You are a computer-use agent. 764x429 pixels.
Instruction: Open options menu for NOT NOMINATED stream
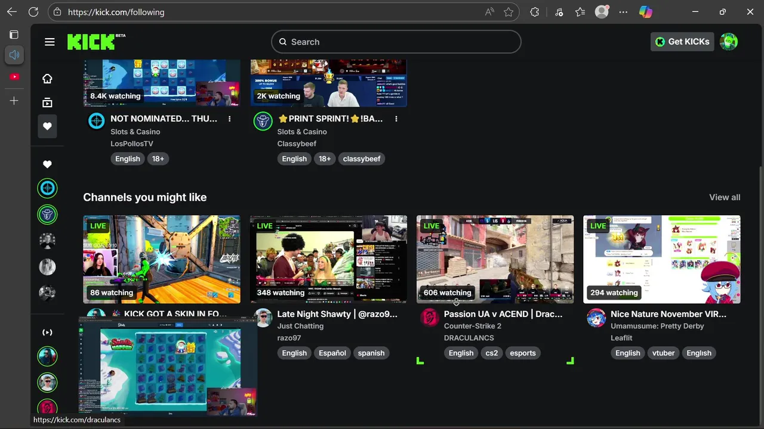point(229,119)
